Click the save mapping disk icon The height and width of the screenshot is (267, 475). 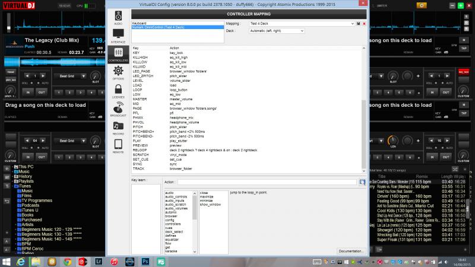point(359,24)
